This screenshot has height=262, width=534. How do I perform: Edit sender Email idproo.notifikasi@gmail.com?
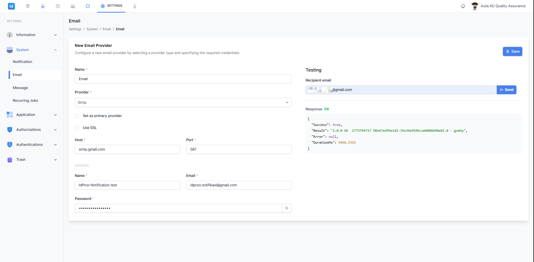[239, 185]
